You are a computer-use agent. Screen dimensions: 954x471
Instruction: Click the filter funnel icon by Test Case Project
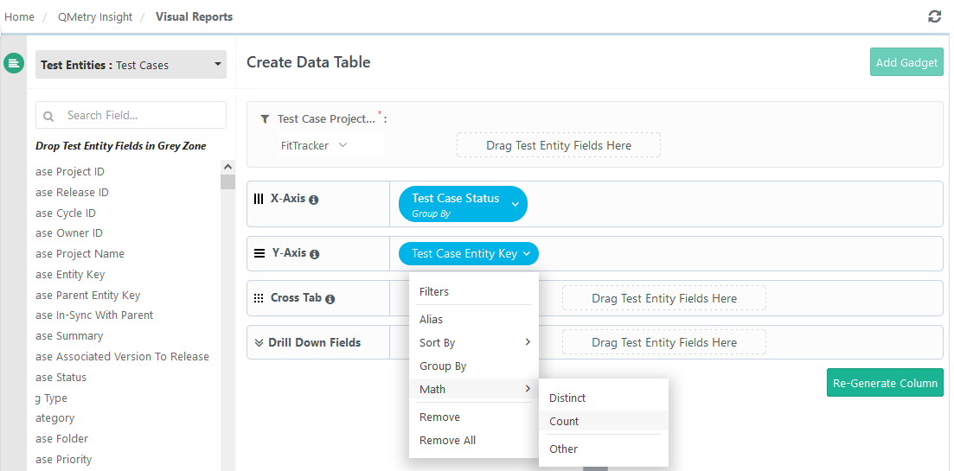pyautogui.click(x=265, y=119)
